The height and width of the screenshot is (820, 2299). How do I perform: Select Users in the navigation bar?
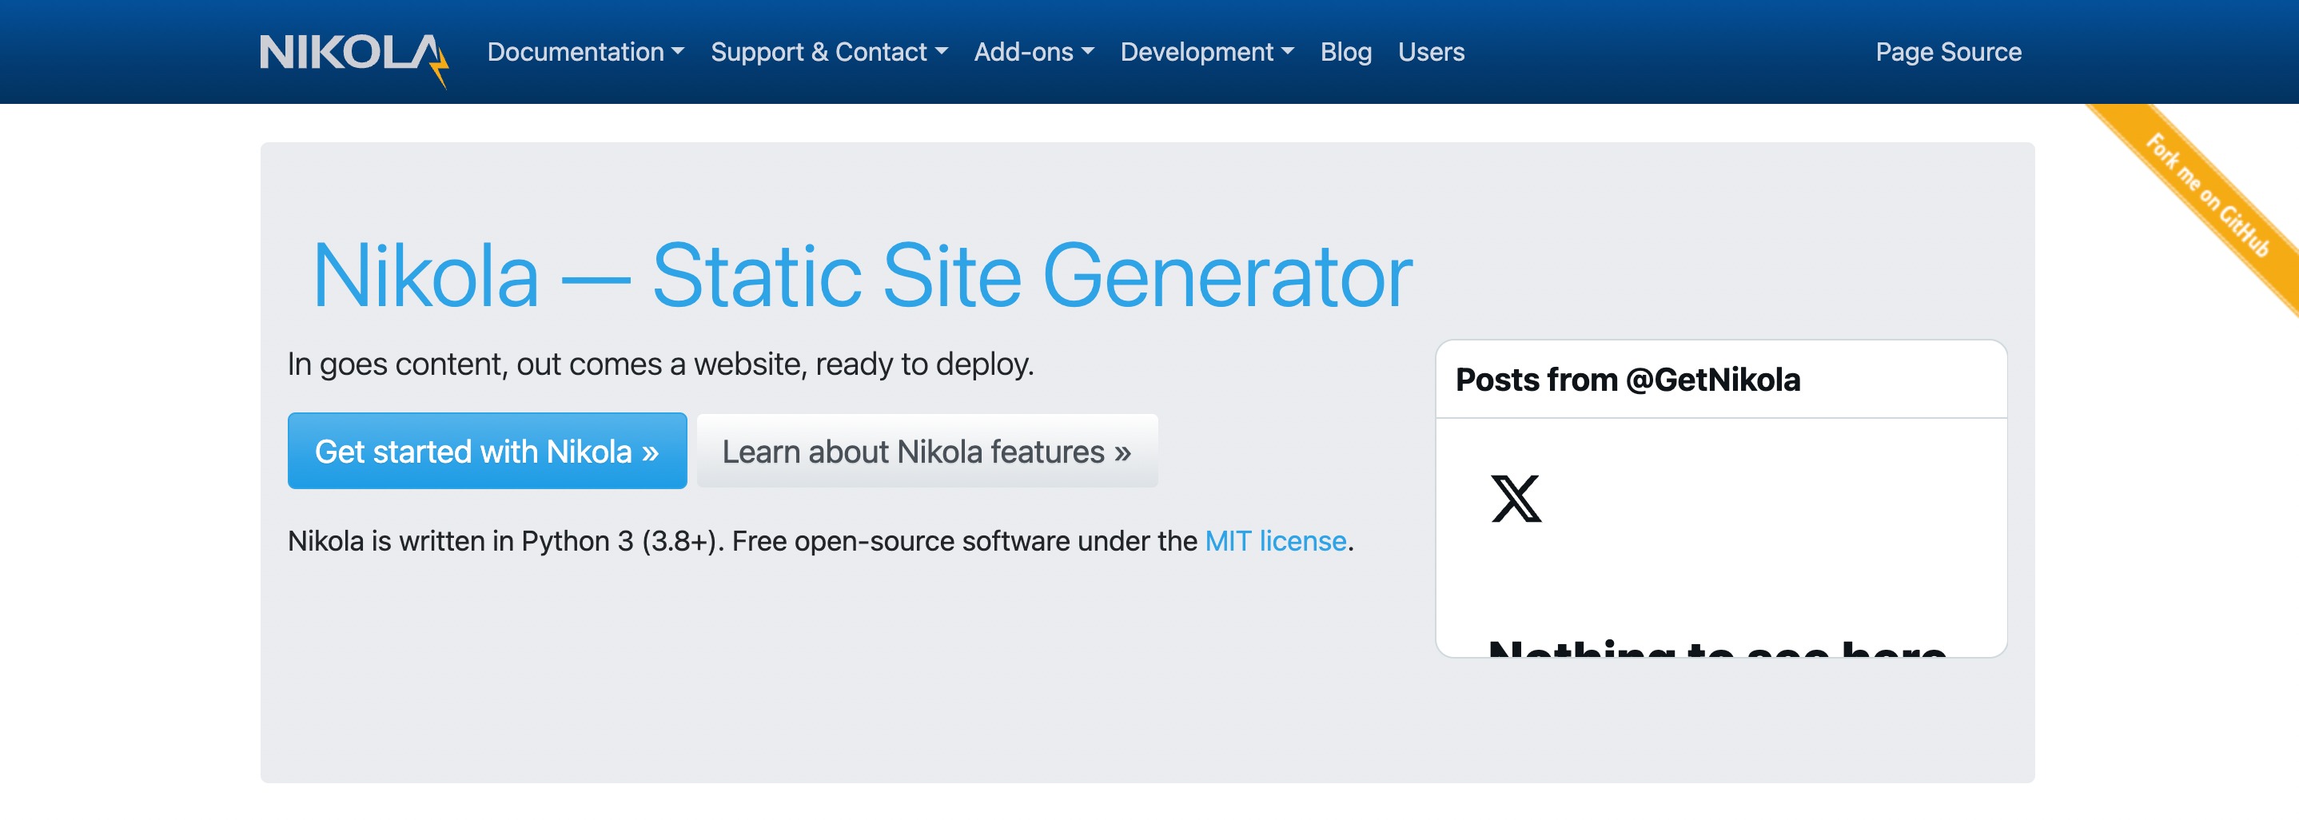click(1432, 52)
